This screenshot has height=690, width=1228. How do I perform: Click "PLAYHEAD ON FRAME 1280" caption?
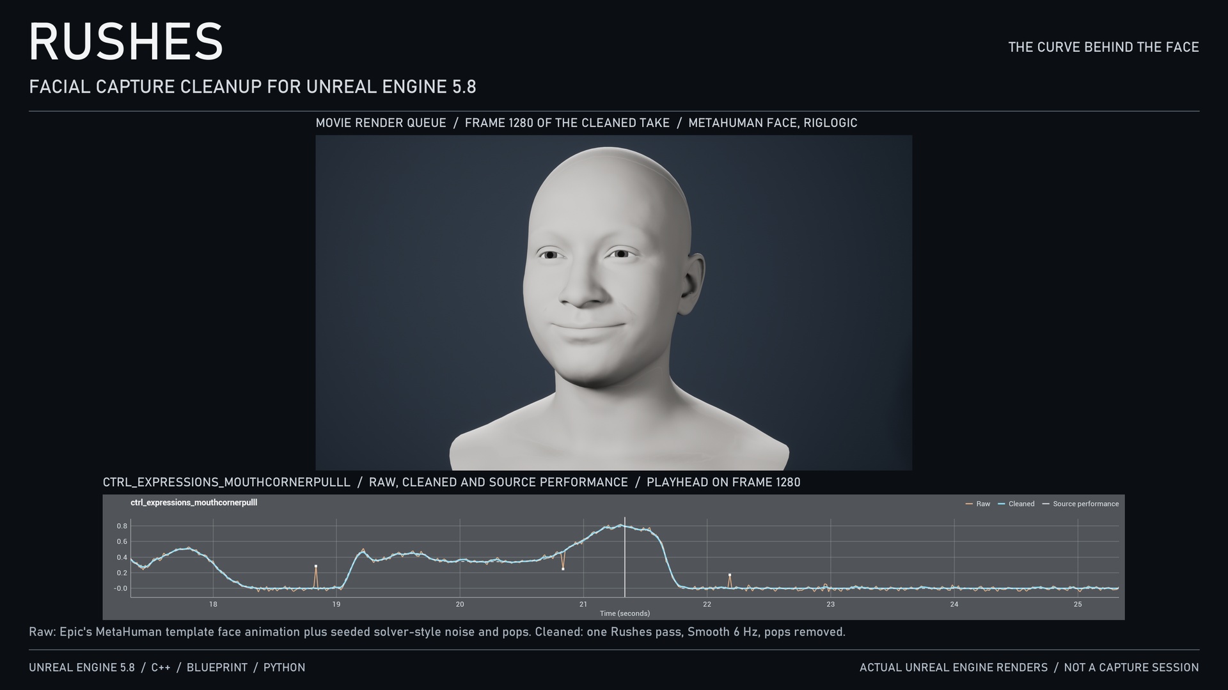pos(723,482)
